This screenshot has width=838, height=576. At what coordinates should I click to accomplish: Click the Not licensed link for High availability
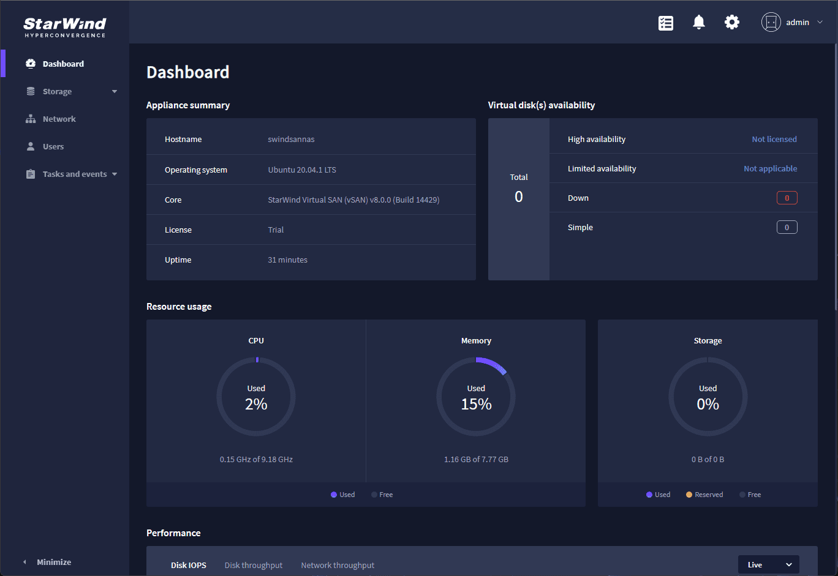point(774,139)
